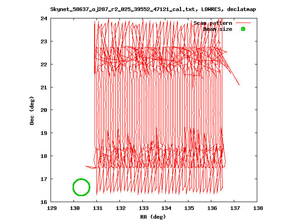Viewport: 294px width, 221px height.
Task: Click the Dec axis tick label 16
Action: pos(44,202)
